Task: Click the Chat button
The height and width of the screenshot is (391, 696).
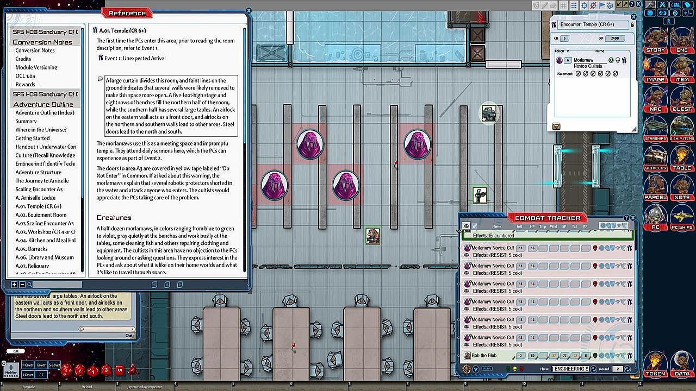Action: pyautogui.click(x=129, y=336)
